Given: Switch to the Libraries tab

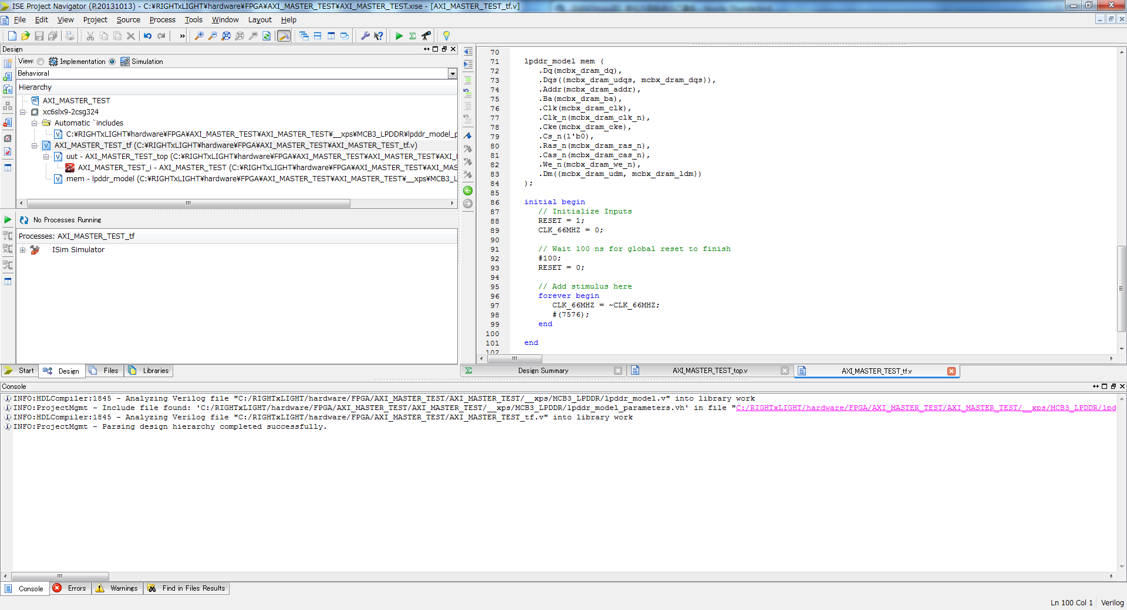Looking at the screenshot, I should (149, 371).
